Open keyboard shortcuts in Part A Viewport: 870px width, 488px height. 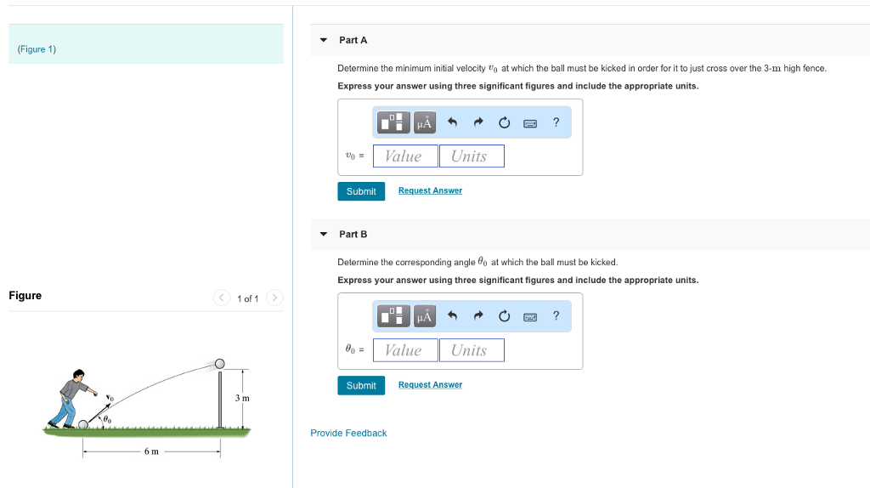(x=530, y=122)
